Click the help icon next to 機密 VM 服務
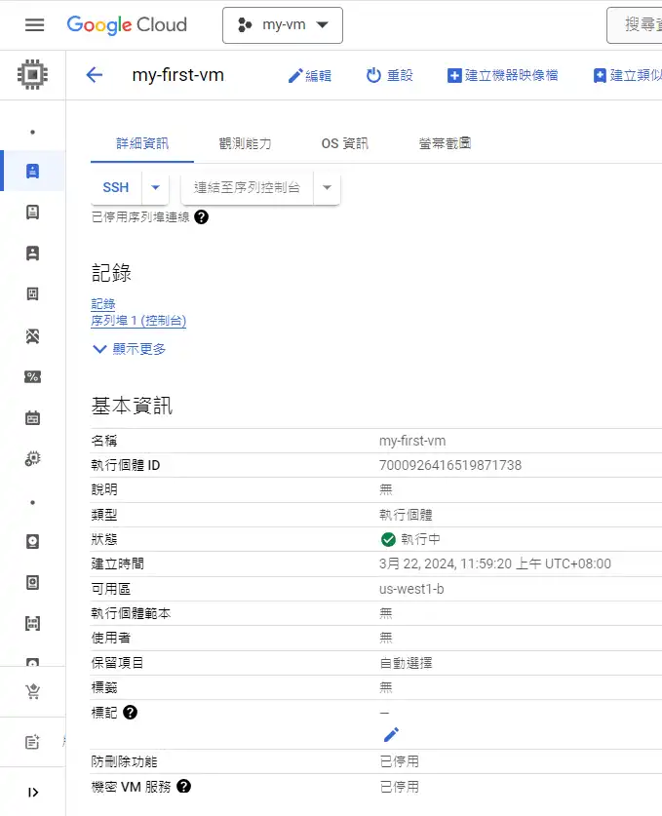The height and width of the screenshot is (816, 662). [x=183, y=786]
